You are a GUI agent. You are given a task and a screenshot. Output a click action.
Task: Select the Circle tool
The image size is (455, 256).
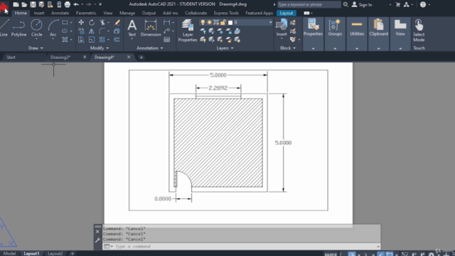(36, 28)
